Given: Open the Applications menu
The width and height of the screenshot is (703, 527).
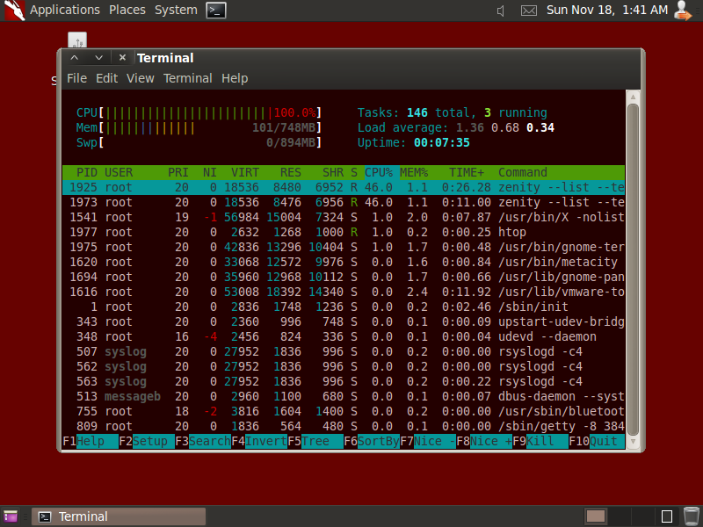Looking at the screenshot, I should point(64,10).
